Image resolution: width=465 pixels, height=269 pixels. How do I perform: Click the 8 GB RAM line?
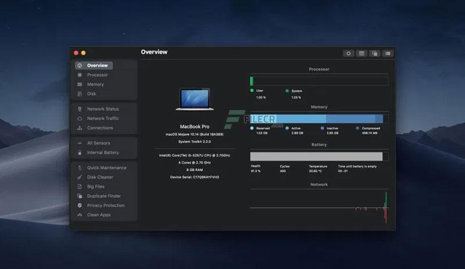coord(195,170)
